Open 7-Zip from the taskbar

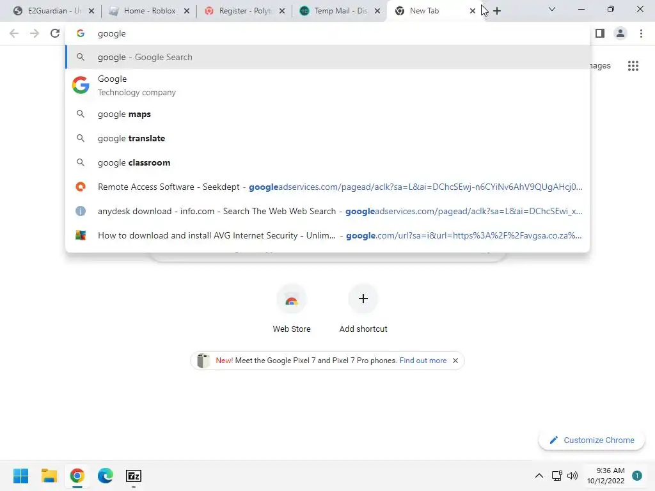(134, 476)
